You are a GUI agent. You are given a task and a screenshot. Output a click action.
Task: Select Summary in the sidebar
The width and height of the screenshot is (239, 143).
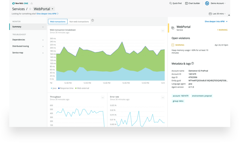pos(28,27)
